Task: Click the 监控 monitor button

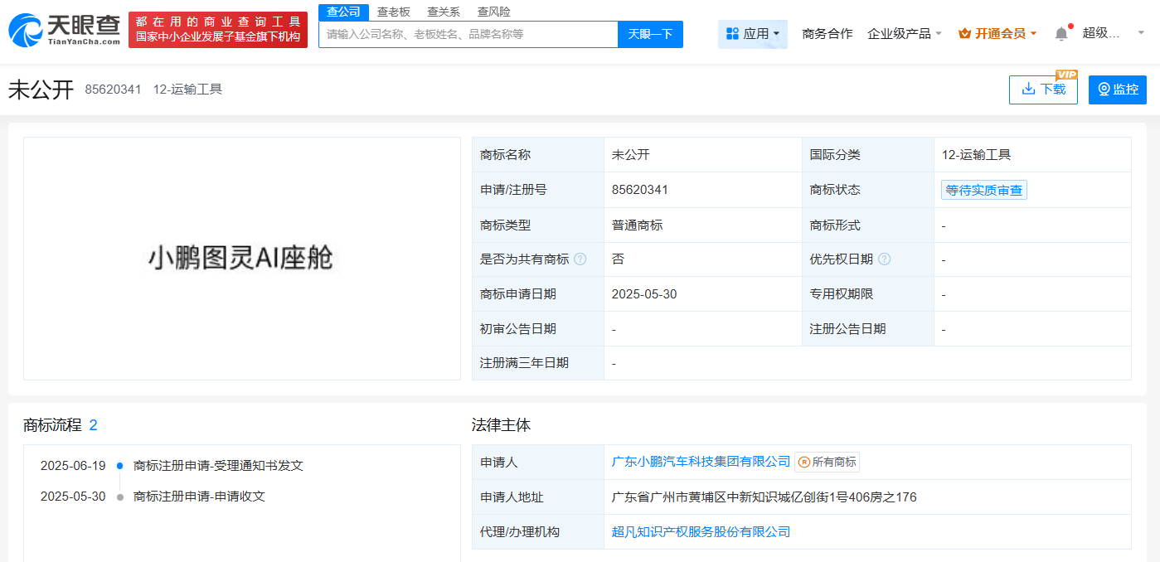Action: 1117,90
